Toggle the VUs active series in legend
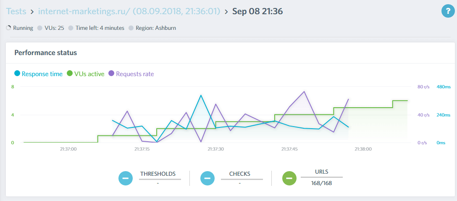This screenshot has width=457, height=201. pos(89,74)
